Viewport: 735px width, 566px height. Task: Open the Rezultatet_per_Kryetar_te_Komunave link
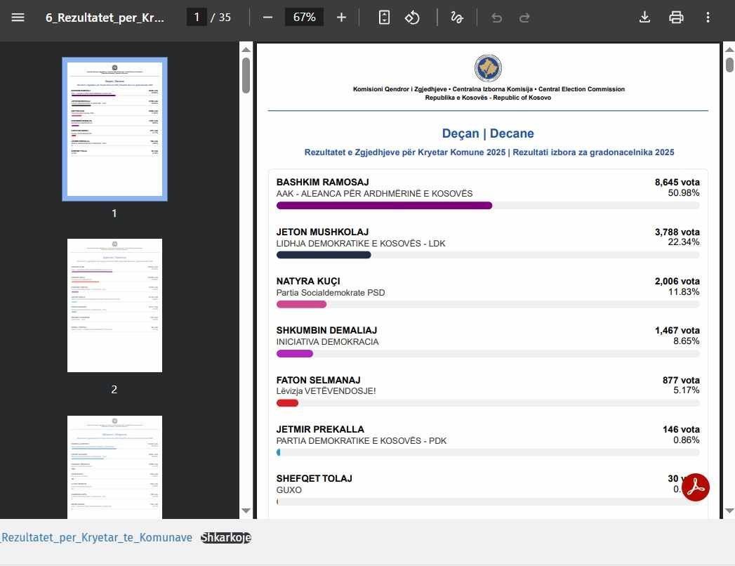coord(96,538)
